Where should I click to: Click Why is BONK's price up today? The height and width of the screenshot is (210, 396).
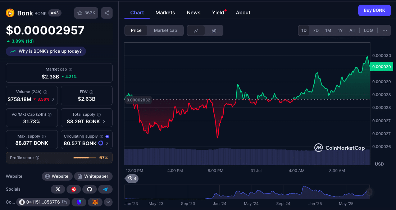coord(46,51)
